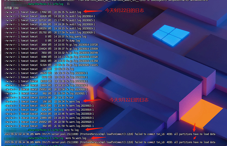Screen dimensions: 227x146
Task: Click the '总用量 2360' total line
Action: [12, 8]
